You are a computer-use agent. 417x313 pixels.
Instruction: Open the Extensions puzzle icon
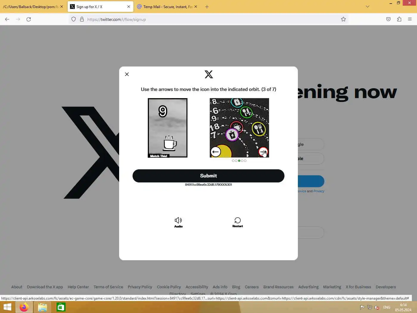[399, 19]
